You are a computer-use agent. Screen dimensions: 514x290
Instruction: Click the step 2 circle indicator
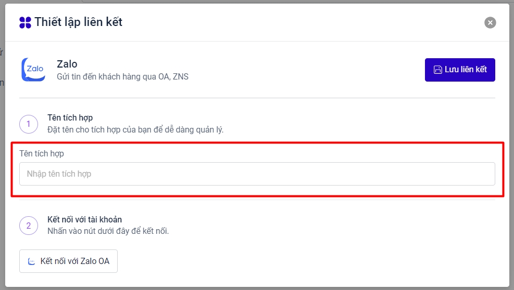29,226
